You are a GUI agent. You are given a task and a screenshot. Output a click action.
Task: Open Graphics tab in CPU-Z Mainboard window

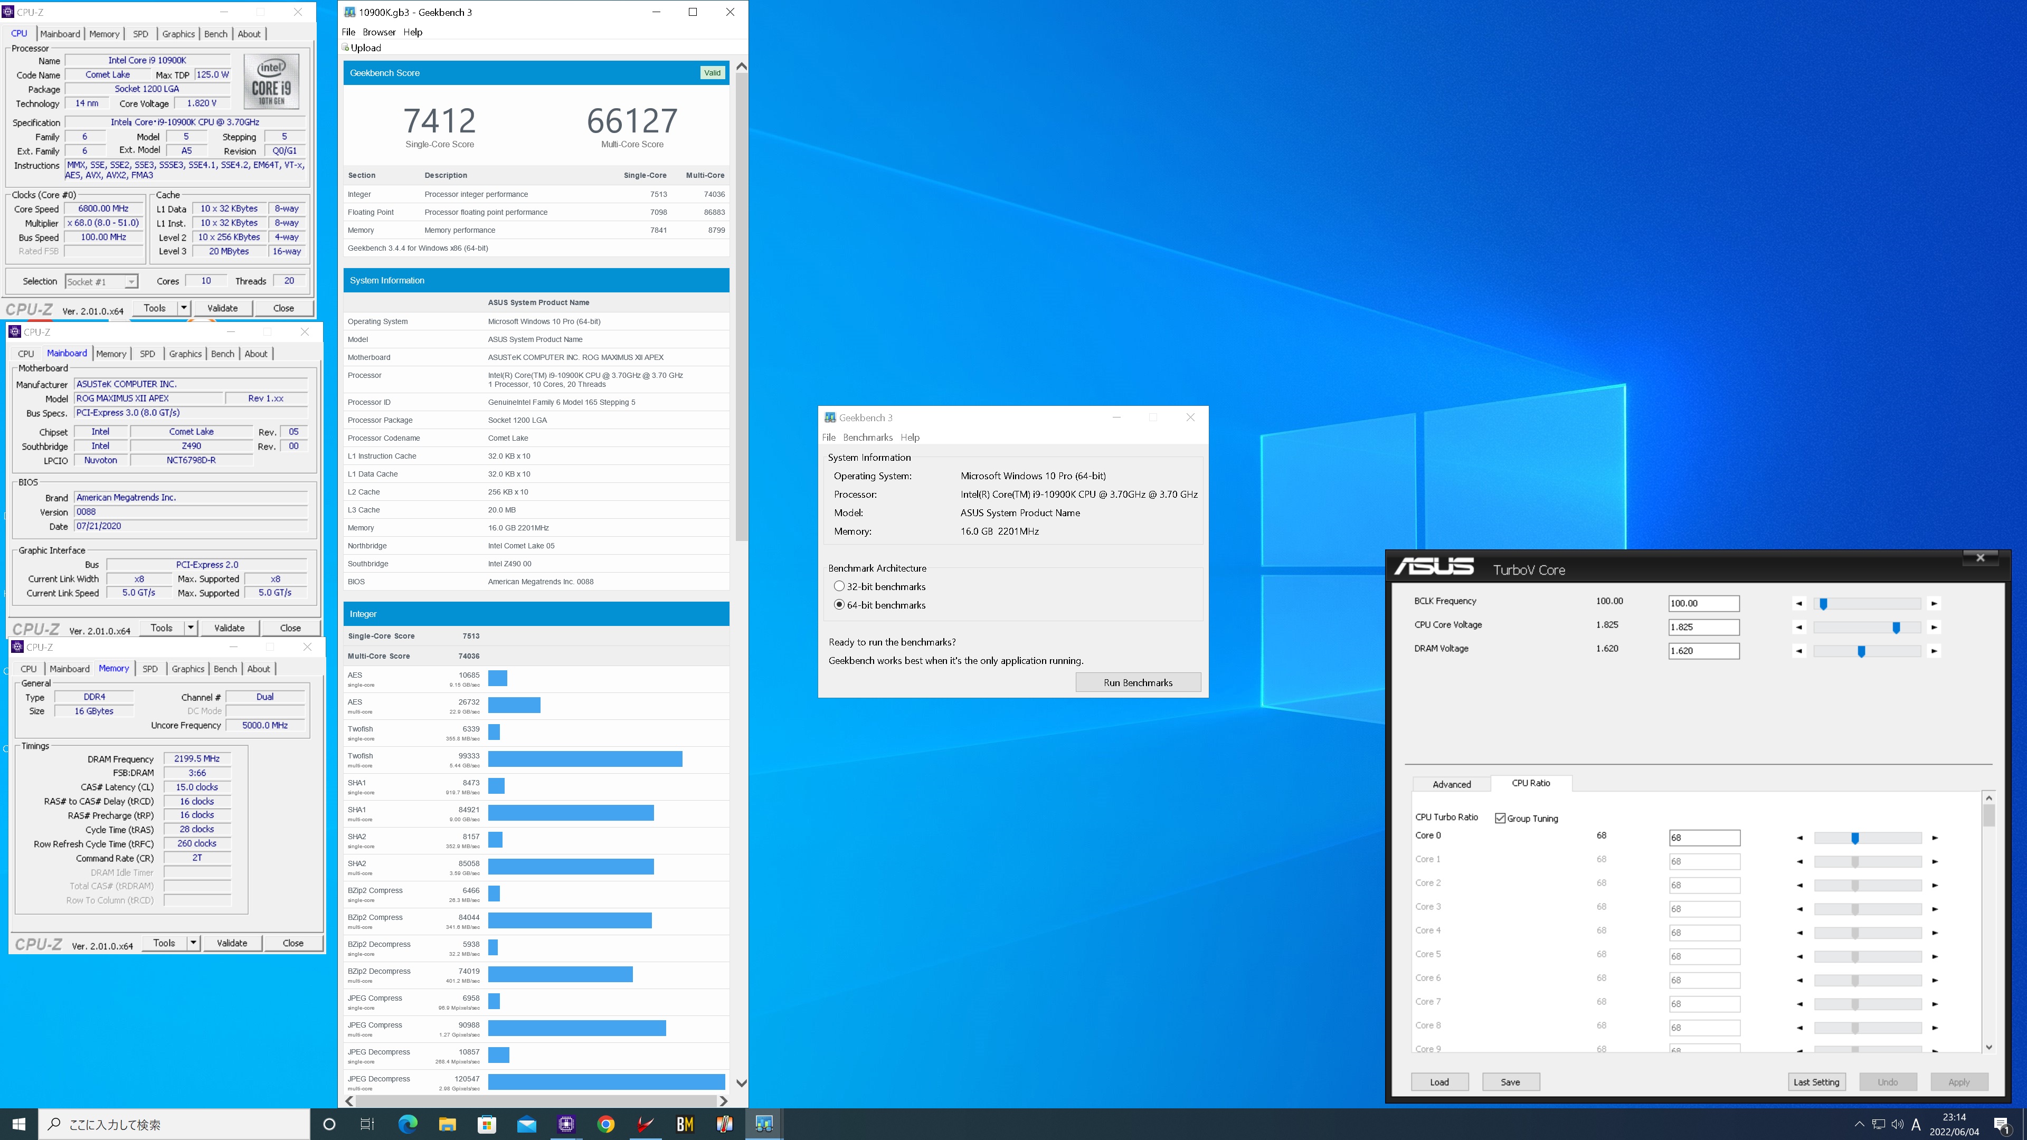[x=185, y=354]
